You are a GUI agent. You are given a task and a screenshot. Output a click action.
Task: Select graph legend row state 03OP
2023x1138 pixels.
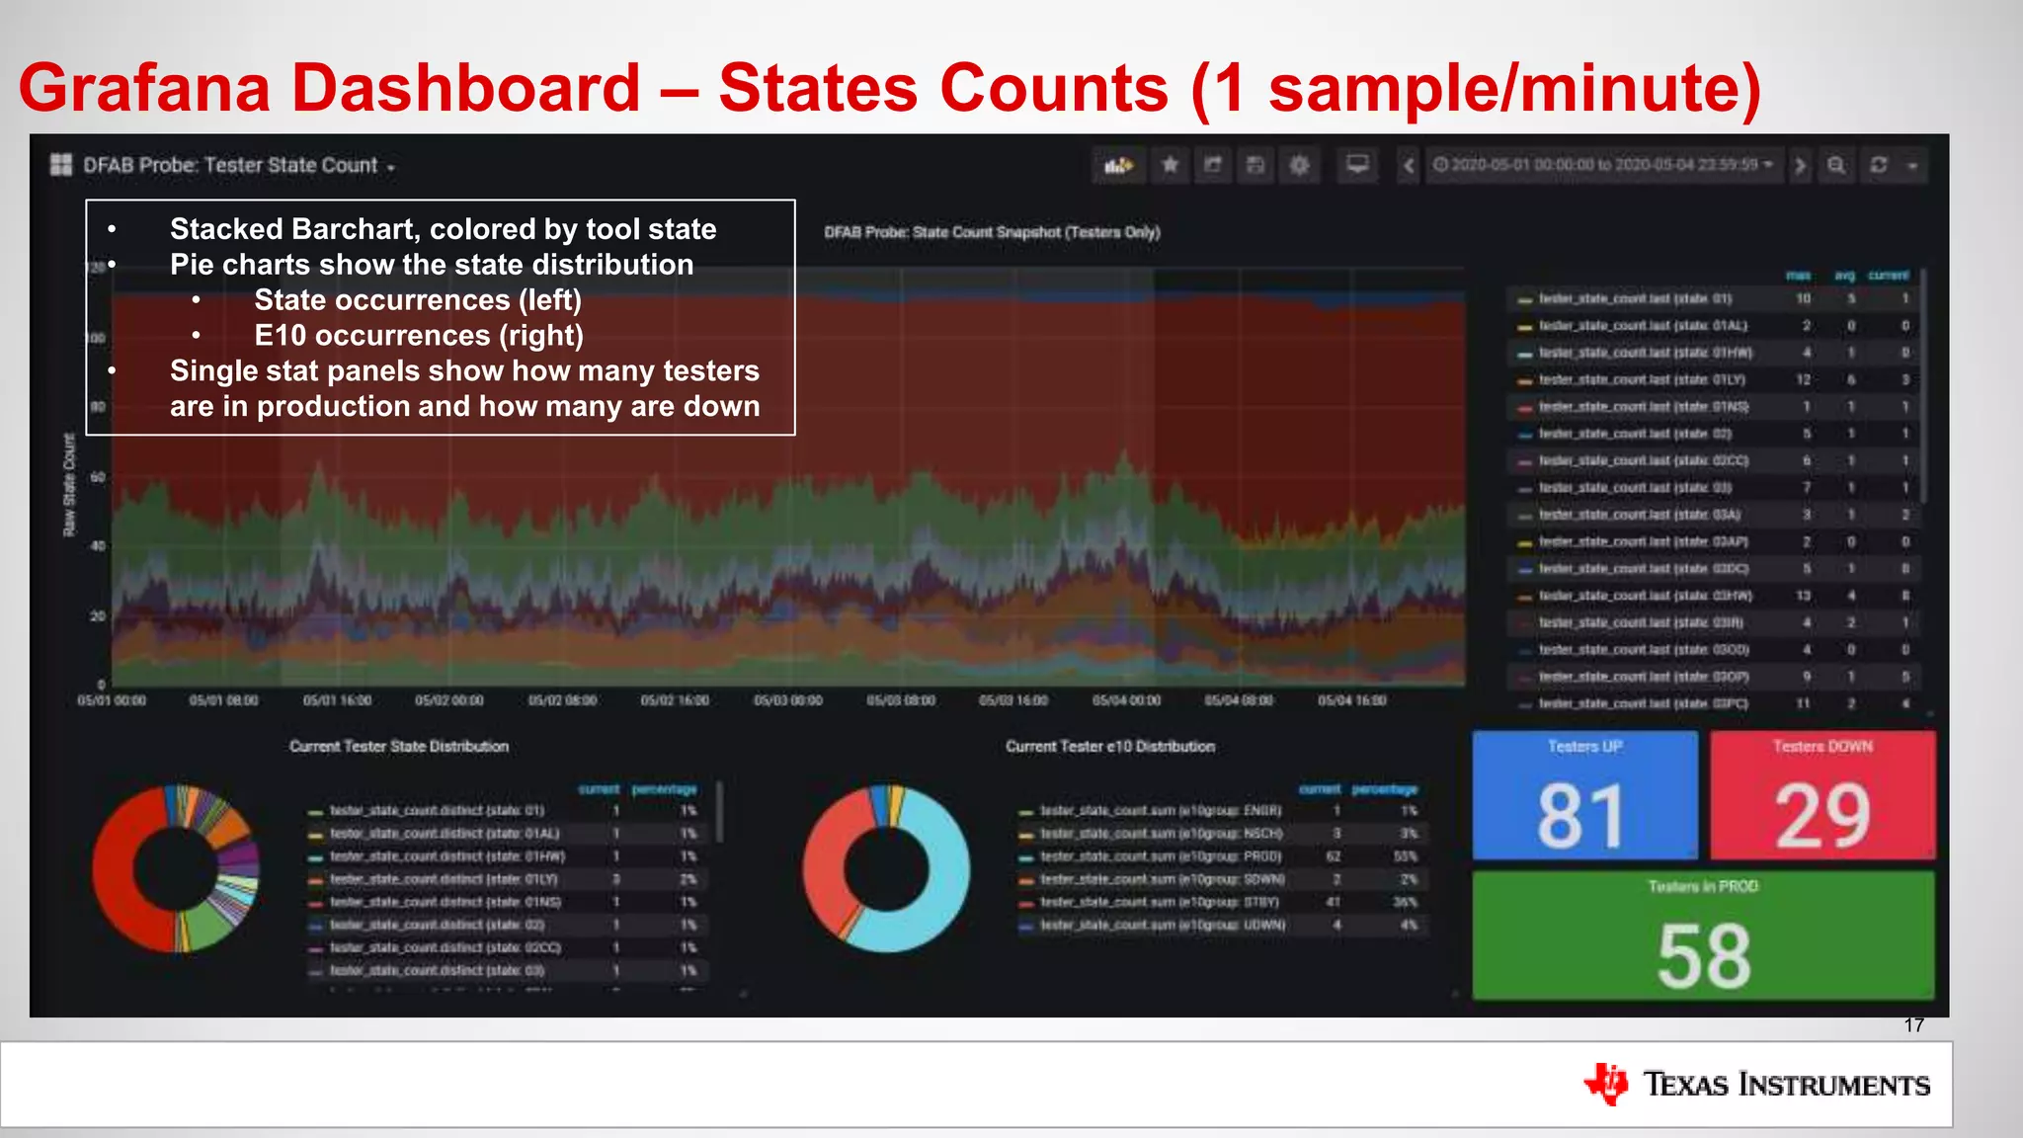[x=1715, y=677]
